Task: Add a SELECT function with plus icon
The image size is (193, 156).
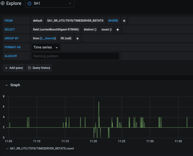Action: click(117, 29)
